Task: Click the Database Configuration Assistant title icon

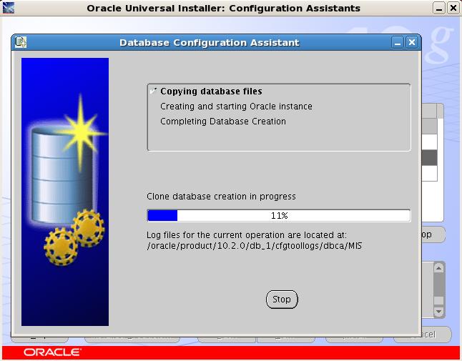Action: click(x=21, y=42)
